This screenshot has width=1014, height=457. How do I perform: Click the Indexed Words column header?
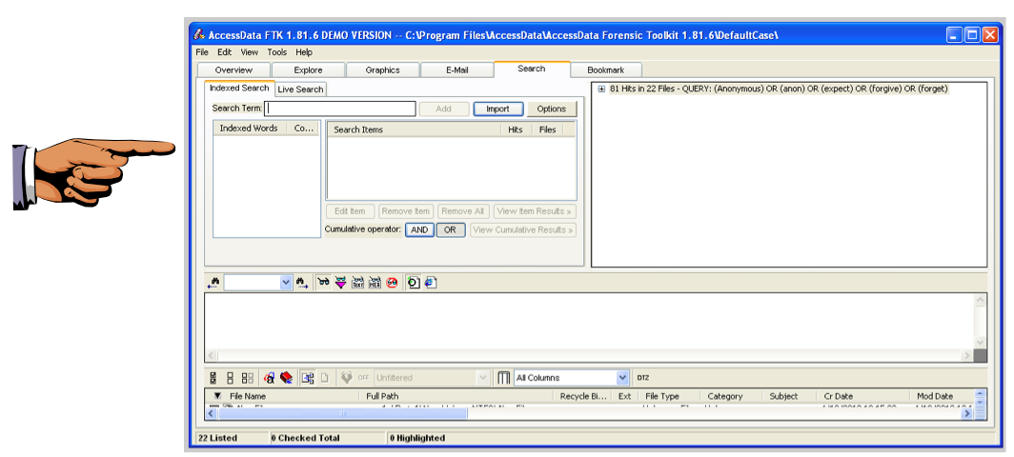[249, 129]
